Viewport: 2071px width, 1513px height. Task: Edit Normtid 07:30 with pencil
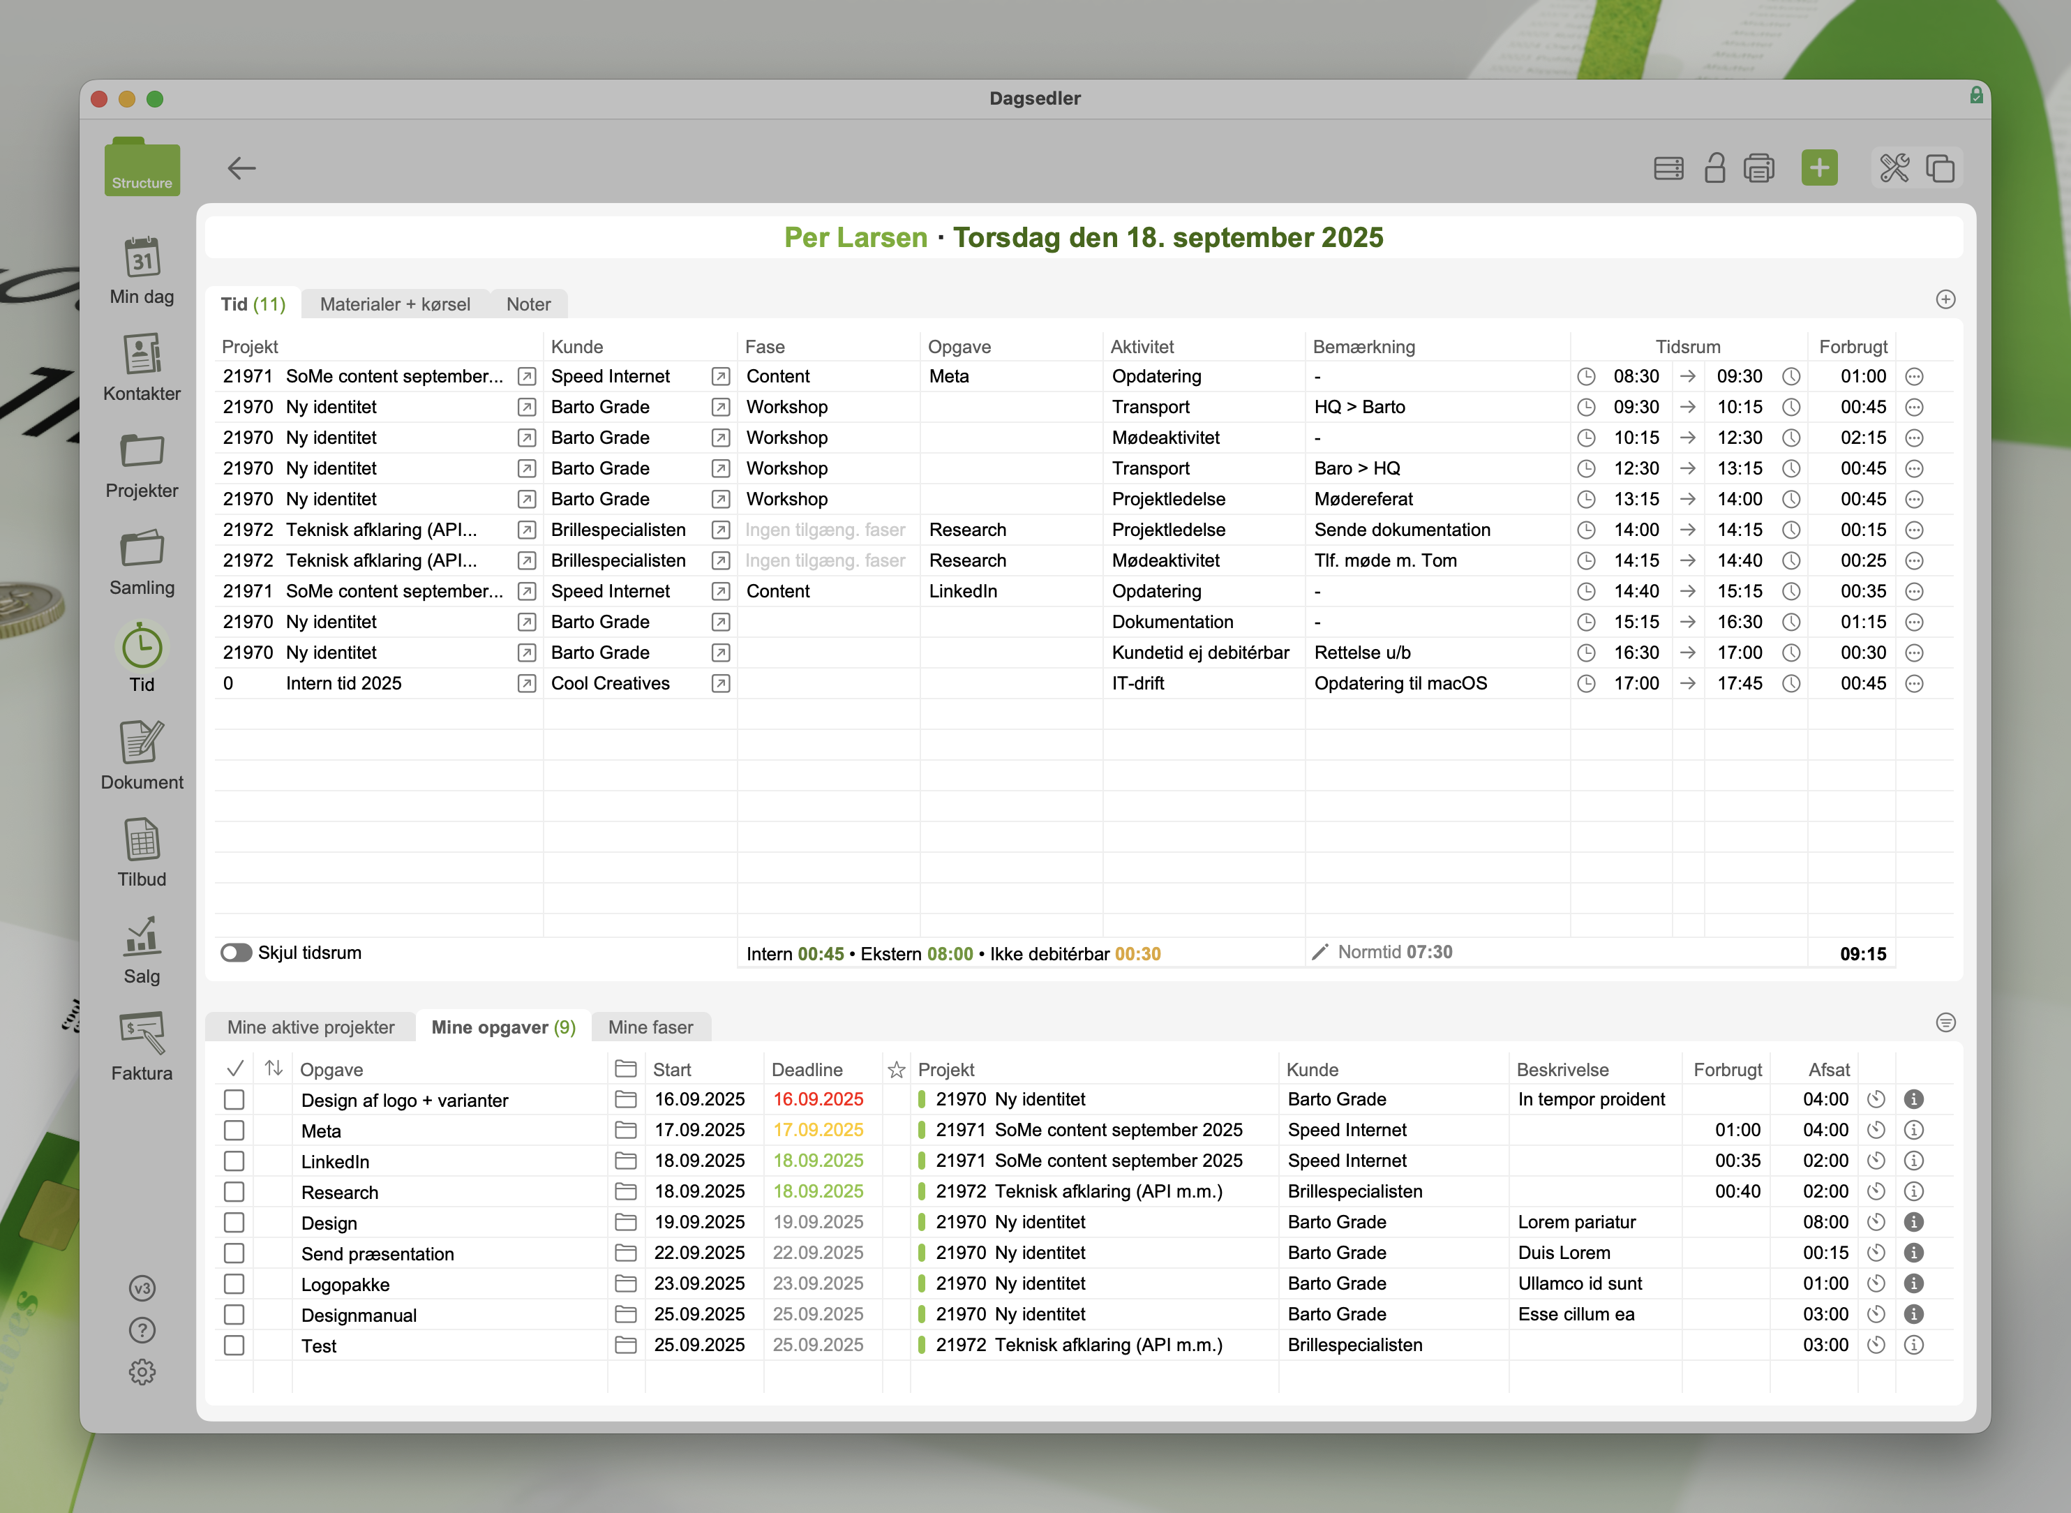click(x=1319, y=953)
